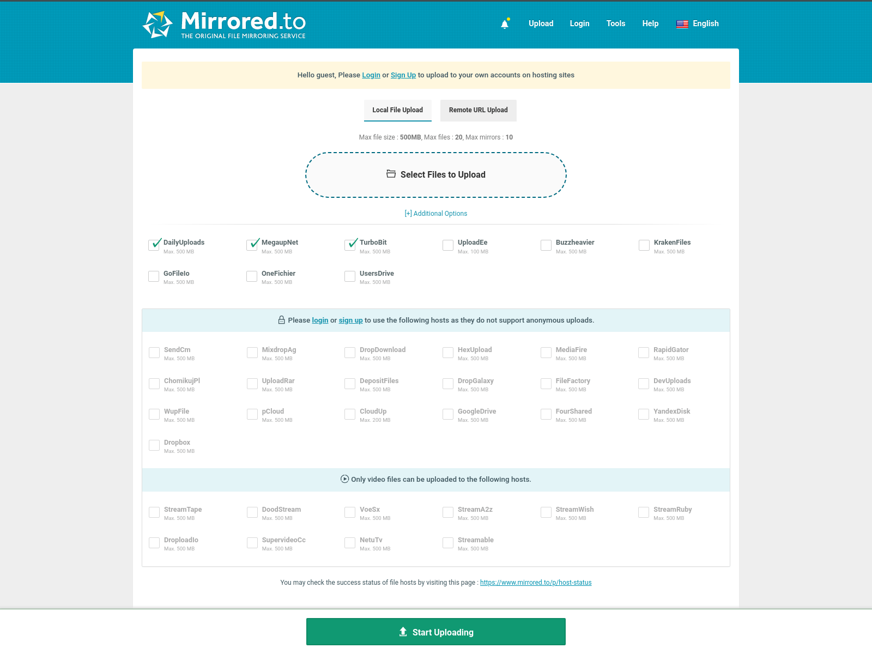Open the Help menu
Viewport: 872px width, 654px height.
(650, 23)
